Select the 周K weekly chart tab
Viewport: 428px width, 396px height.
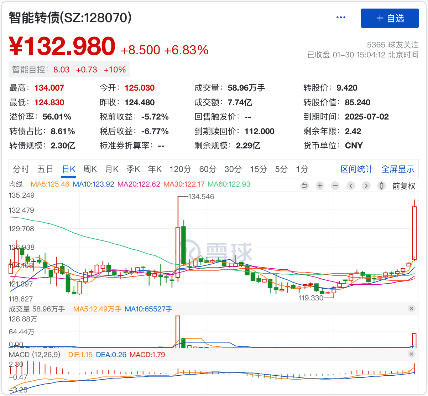tap(90, 169)
